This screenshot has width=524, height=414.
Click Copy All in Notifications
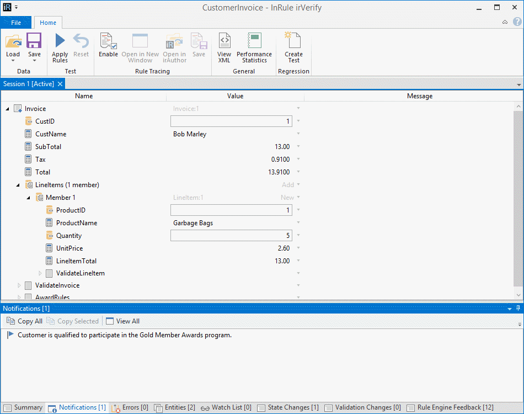24,321
